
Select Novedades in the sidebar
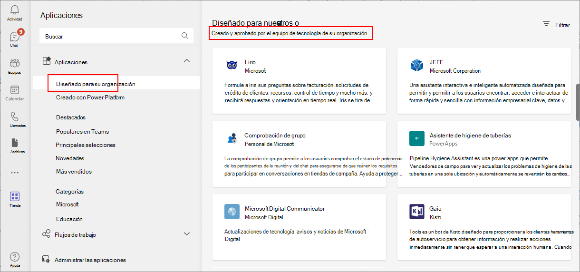pos(70,158)
